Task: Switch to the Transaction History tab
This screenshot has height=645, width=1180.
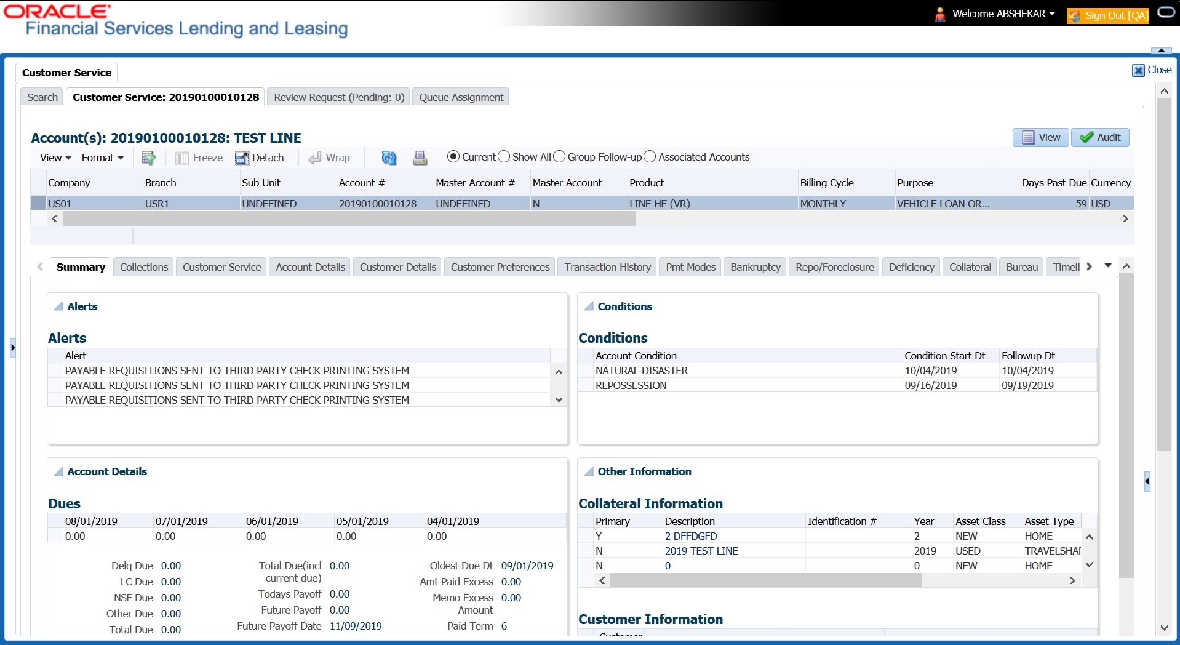Action: pyautogui.click(x=607, y=267)
